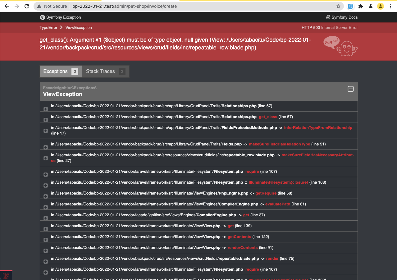Open the Symfony Docs book icon
This screenshot has width=397, height=280.
click(327, 17)
